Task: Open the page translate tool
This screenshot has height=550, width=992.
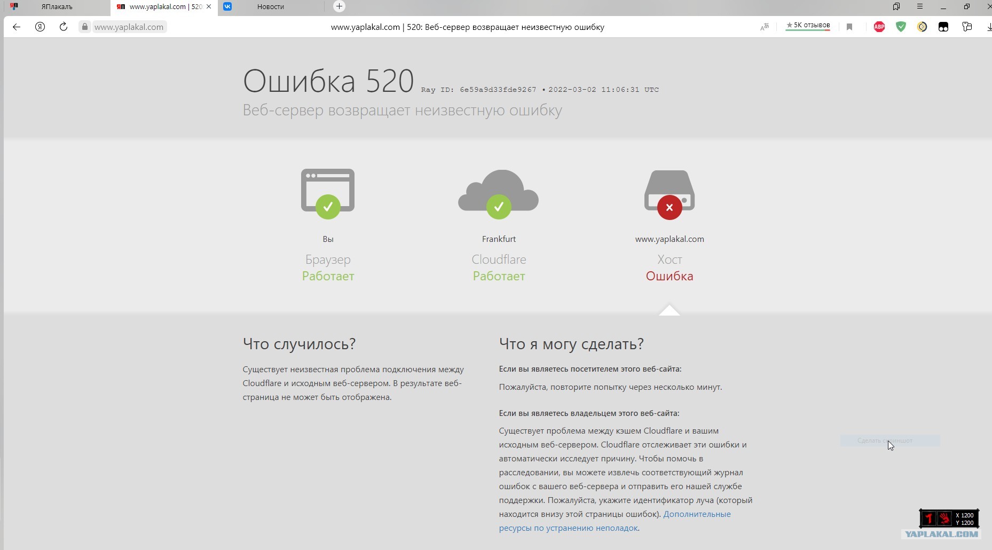Action: (x=765, y=27)
